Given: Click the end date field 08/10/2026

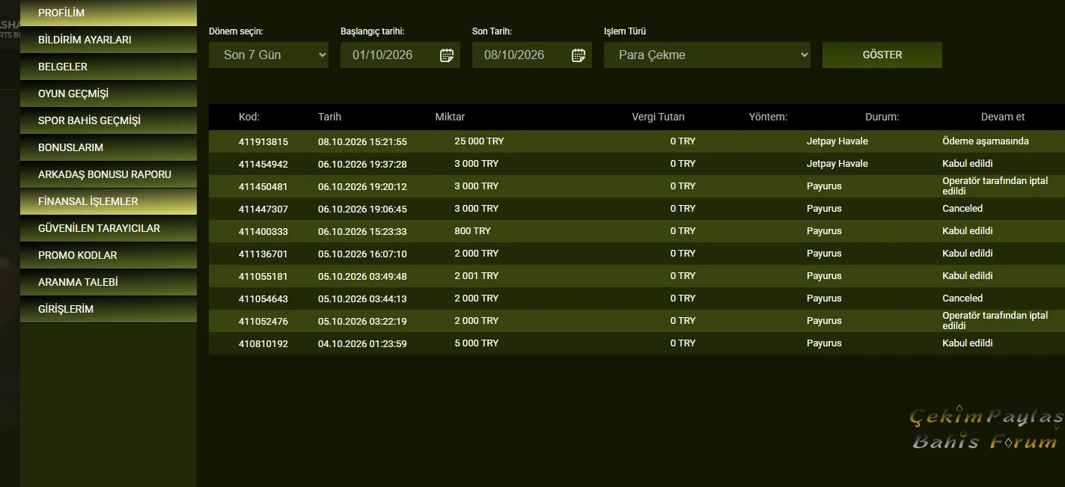Looking at the screenshot, I should [x=532, y=55].
